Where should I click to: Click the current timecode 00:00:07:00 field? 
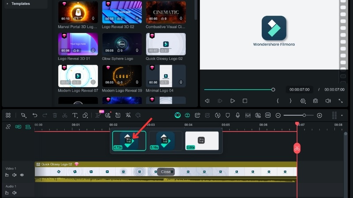[300, 90]
